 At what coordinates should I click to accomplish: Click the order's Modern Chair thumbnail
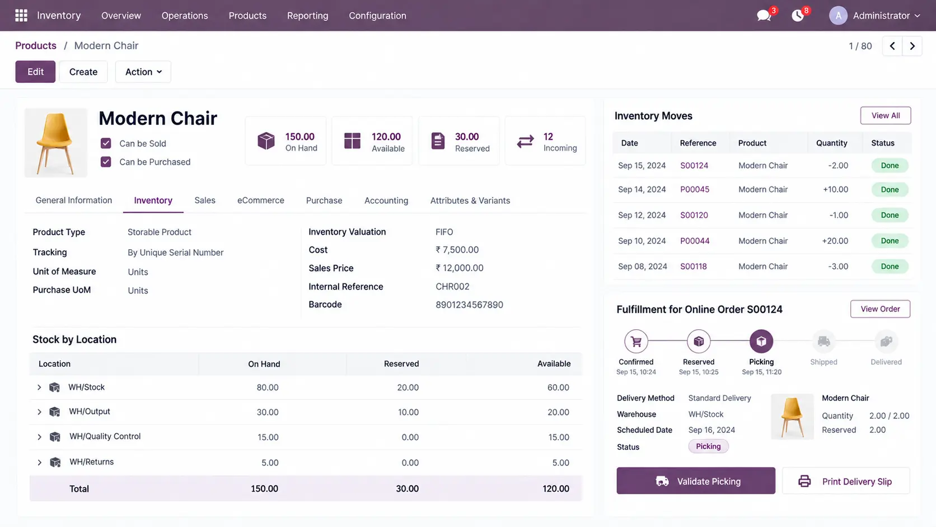tap(792, 417)
